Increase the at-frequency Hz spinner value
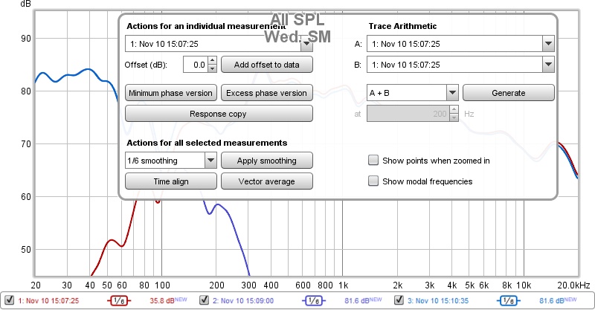This screenshot has height=310, width=595. click(x=454, y=110)
